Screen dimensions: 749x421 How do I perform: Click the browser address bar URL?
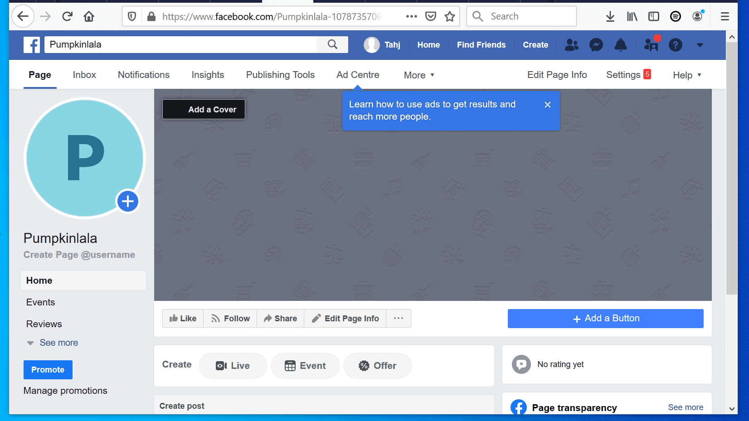pyautogui.click(x=272, y=17)
